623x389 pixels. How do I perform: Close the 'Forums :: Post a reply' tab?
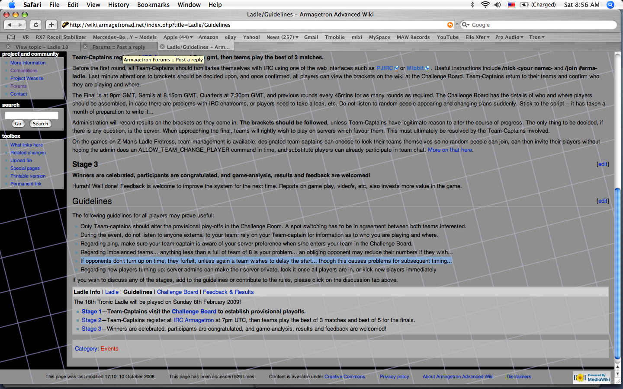pyautogui.click(x=85, y=47)
